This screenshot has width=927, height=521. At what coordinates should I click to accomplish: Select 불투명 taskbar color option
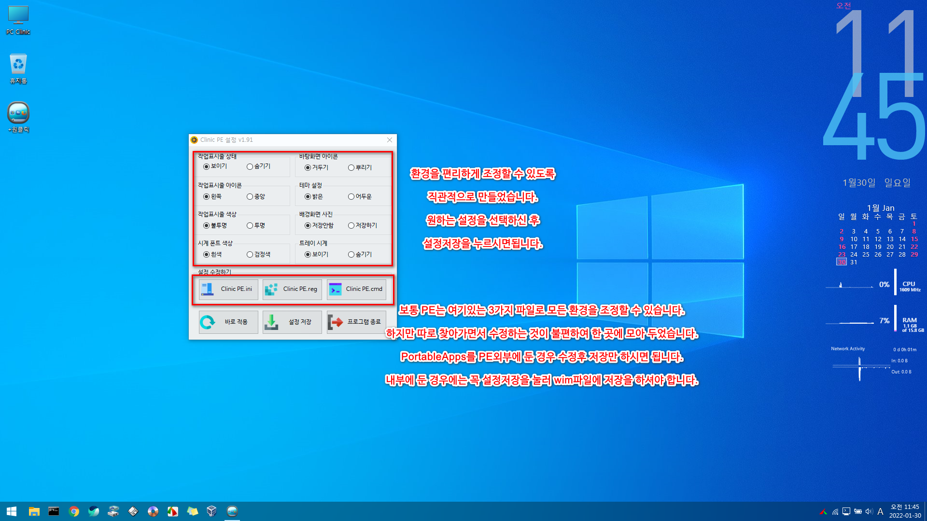(215, 226)
